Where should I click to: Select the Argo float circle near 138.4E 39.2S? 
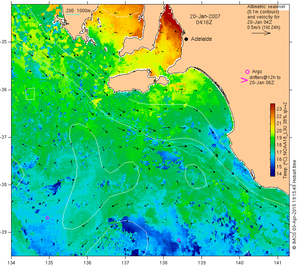click(179, 240)
